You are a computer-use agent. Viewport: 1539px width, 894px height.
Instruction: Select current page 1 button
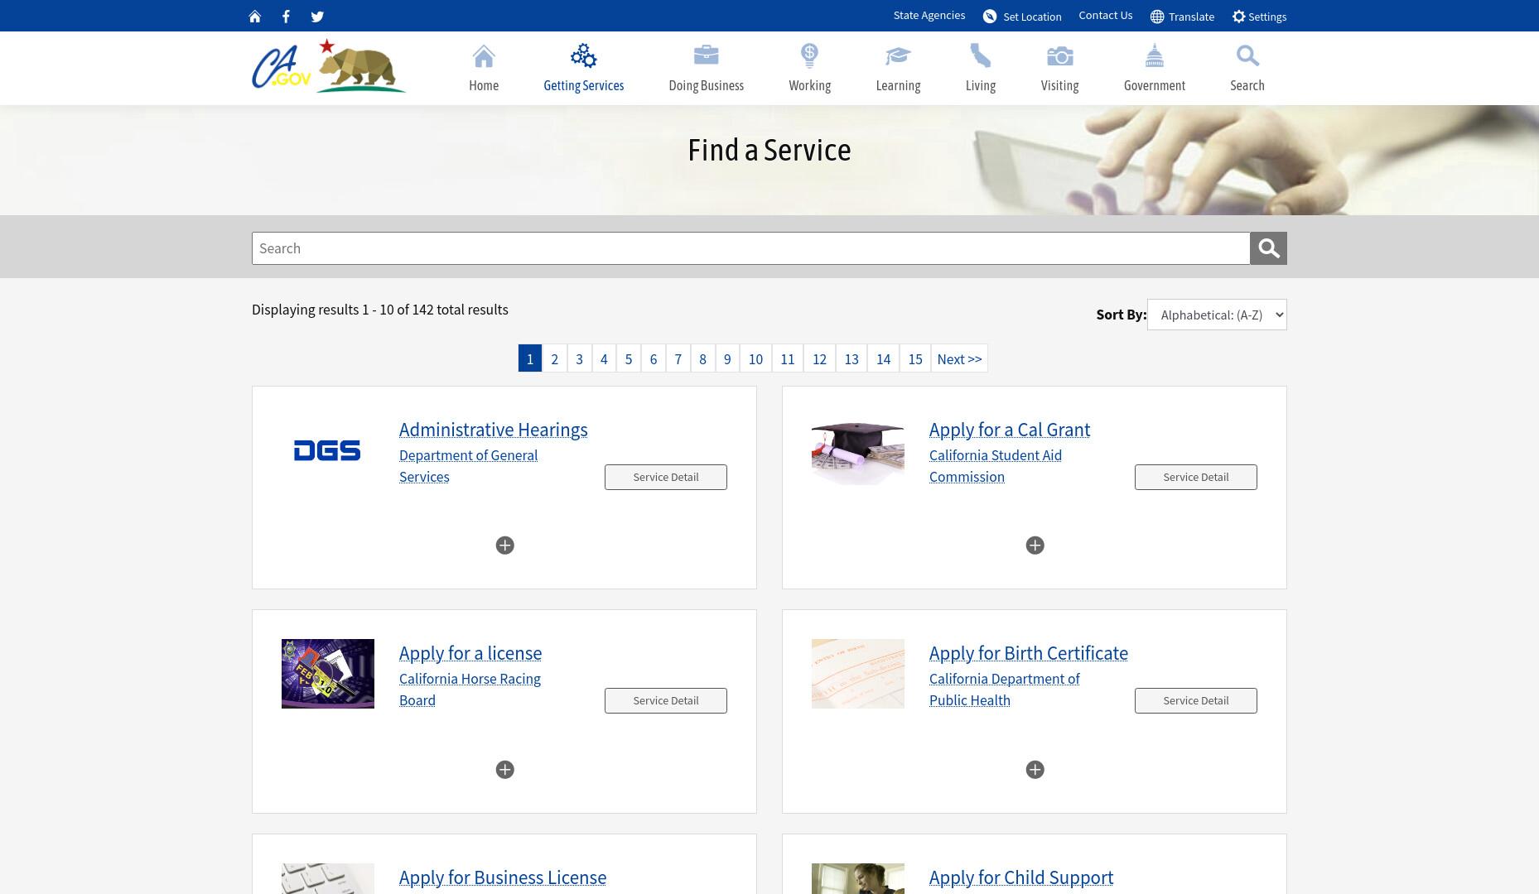click(530, 358)
